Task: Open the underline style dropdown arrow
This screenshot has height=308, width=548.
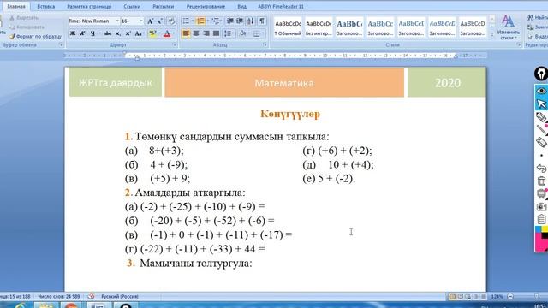Action: point(99,33)
